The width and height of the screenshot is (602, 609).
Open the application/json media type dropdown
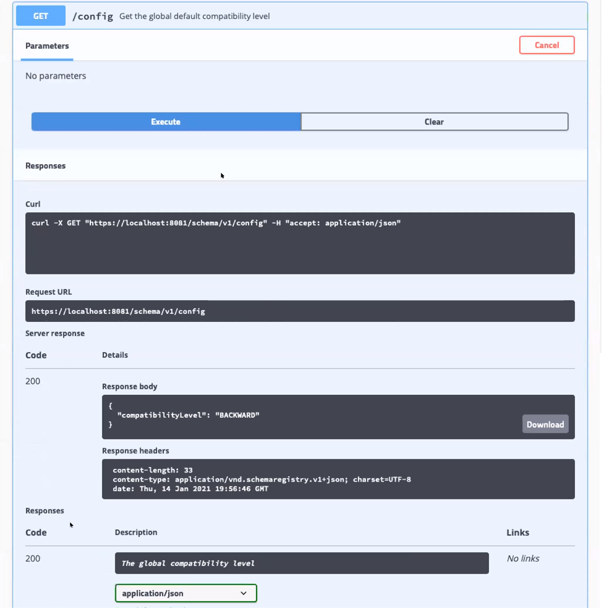(x=185, y=593)
